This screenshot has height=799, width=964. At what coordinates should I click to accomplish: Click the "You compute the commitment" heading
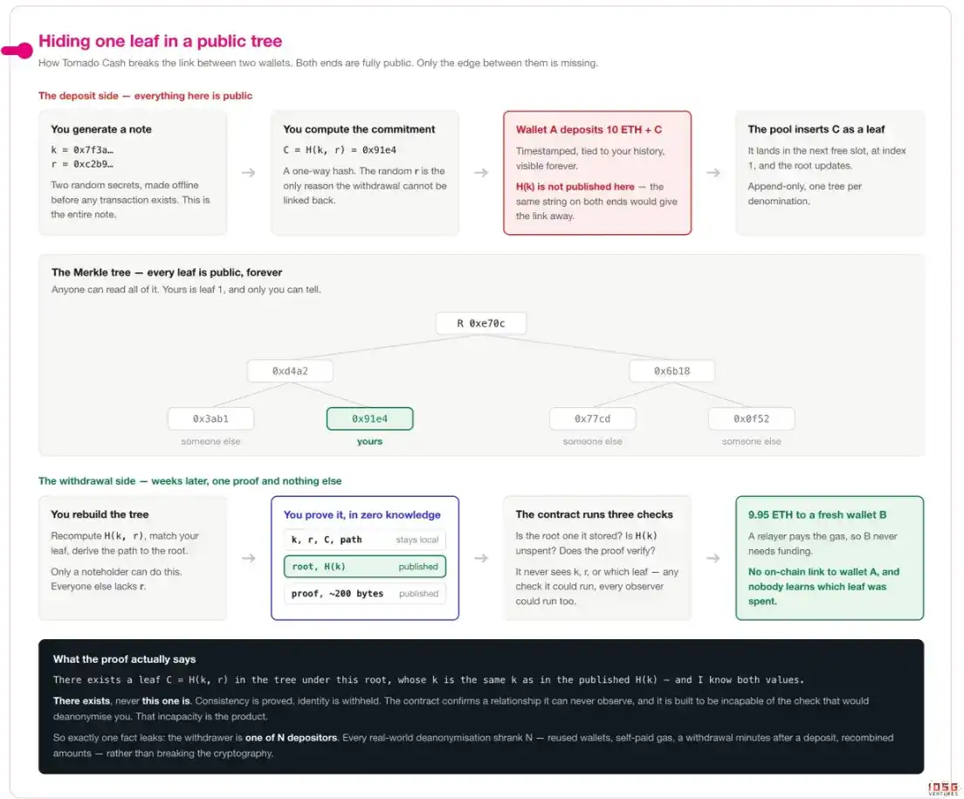point(359,129)
